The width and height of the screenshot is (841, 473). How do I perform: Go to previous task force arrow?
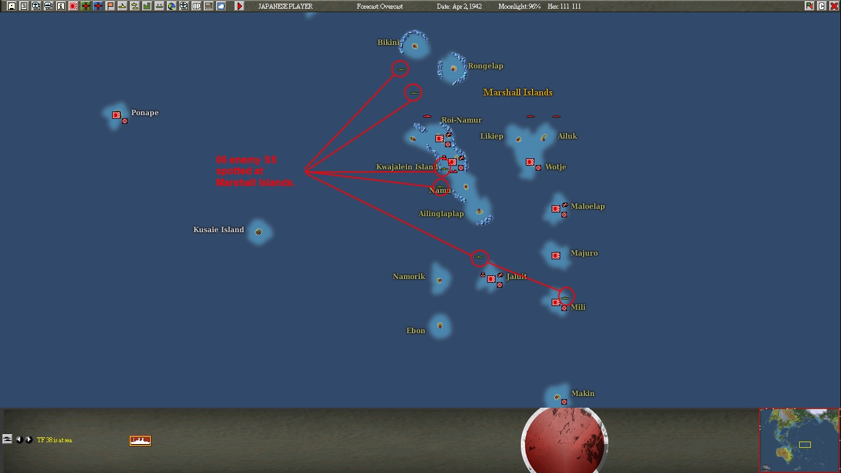point(19,440)
